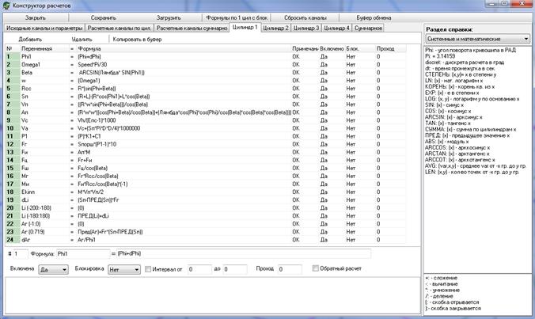
Task: Select row 1 variable Phi1
Action: tap(27, 57)
